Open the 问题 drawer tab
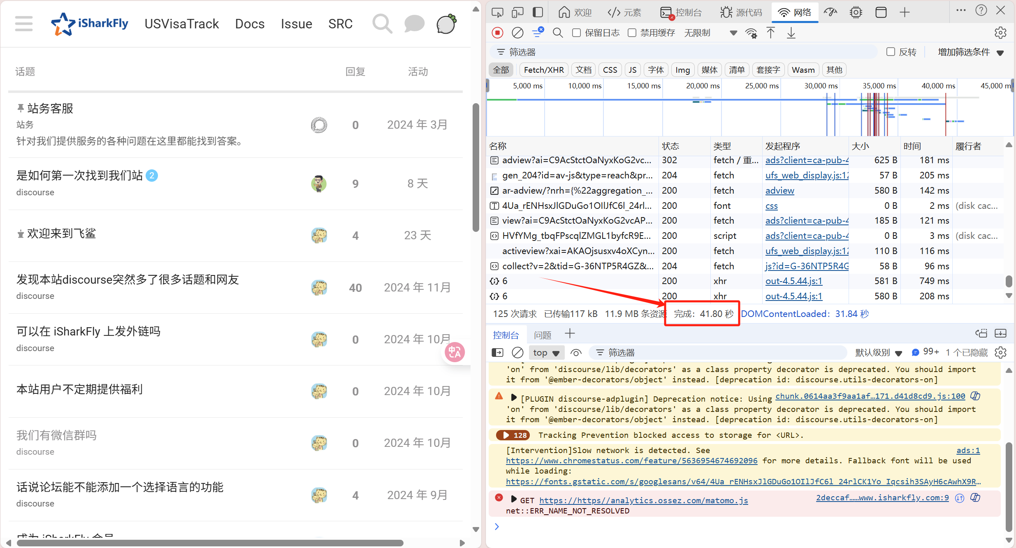The height and width of the screenshot is (548, 1016). (x=543, y=335)
